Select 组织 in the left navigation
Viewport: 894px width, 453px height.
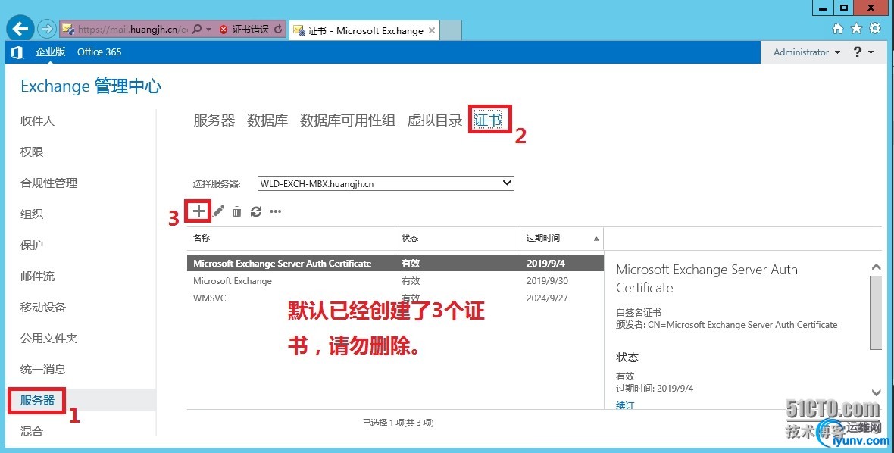[31, 214]
